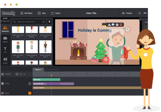This screenshot has height=112, width=161.
Task: Select the Dancing timeline clip
Action: tap(47, 80)
